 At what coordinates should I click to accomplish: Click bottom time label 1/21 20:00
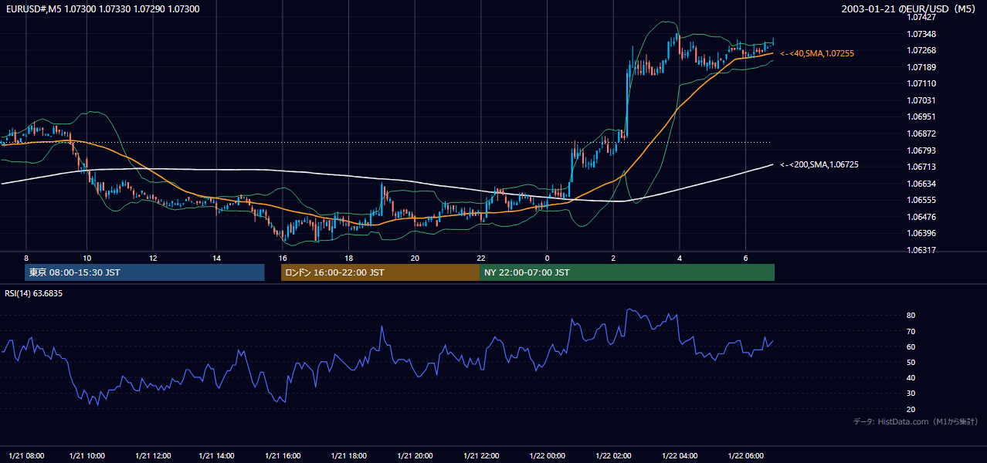(x=416, y=455)
